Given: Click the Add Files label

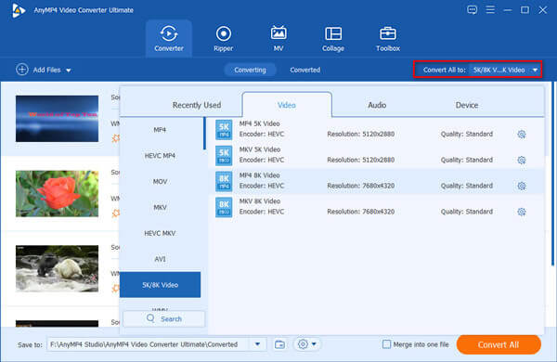Looking at the screenshot, I should click(x=47, y=70).
